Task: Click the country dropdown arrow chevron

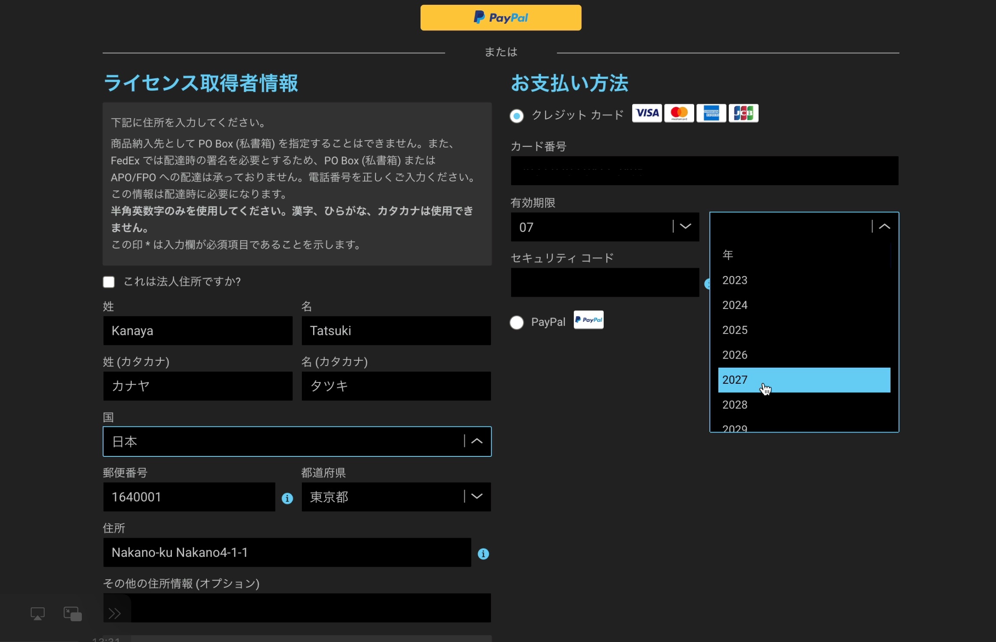Action: [x=477, y=441]
